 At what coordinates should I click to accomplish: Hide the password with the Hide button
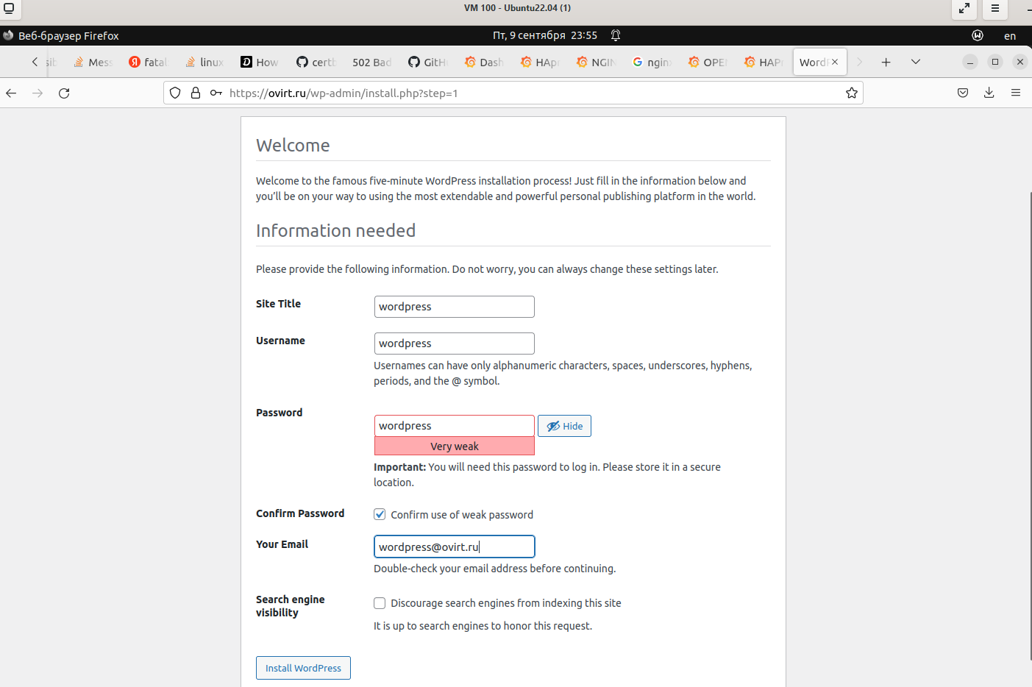tap(564, 426)
